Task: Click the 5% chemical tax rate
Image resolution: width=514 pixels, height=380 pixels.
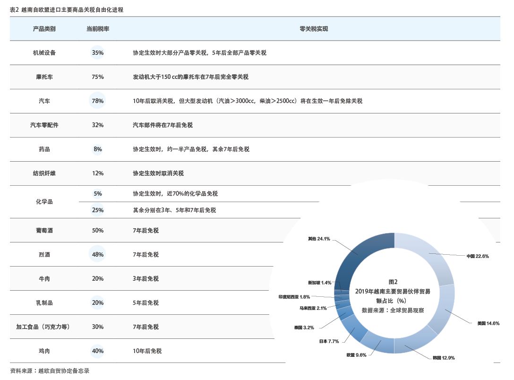Action: coord(98,194)
